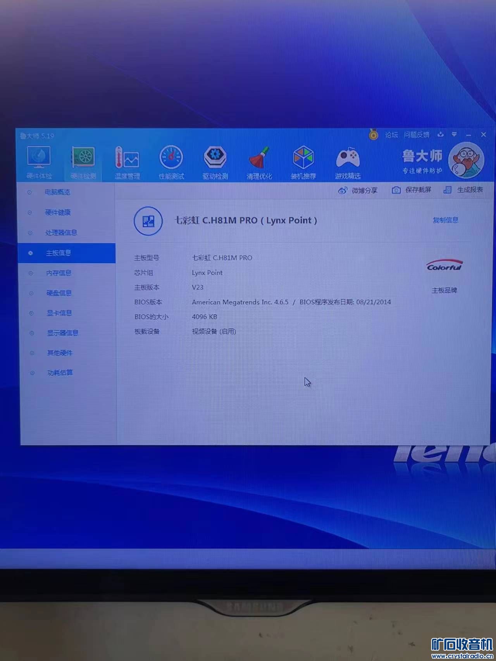
Task: Select the 硬件检测 hardware detection icon
Action: 83,163
